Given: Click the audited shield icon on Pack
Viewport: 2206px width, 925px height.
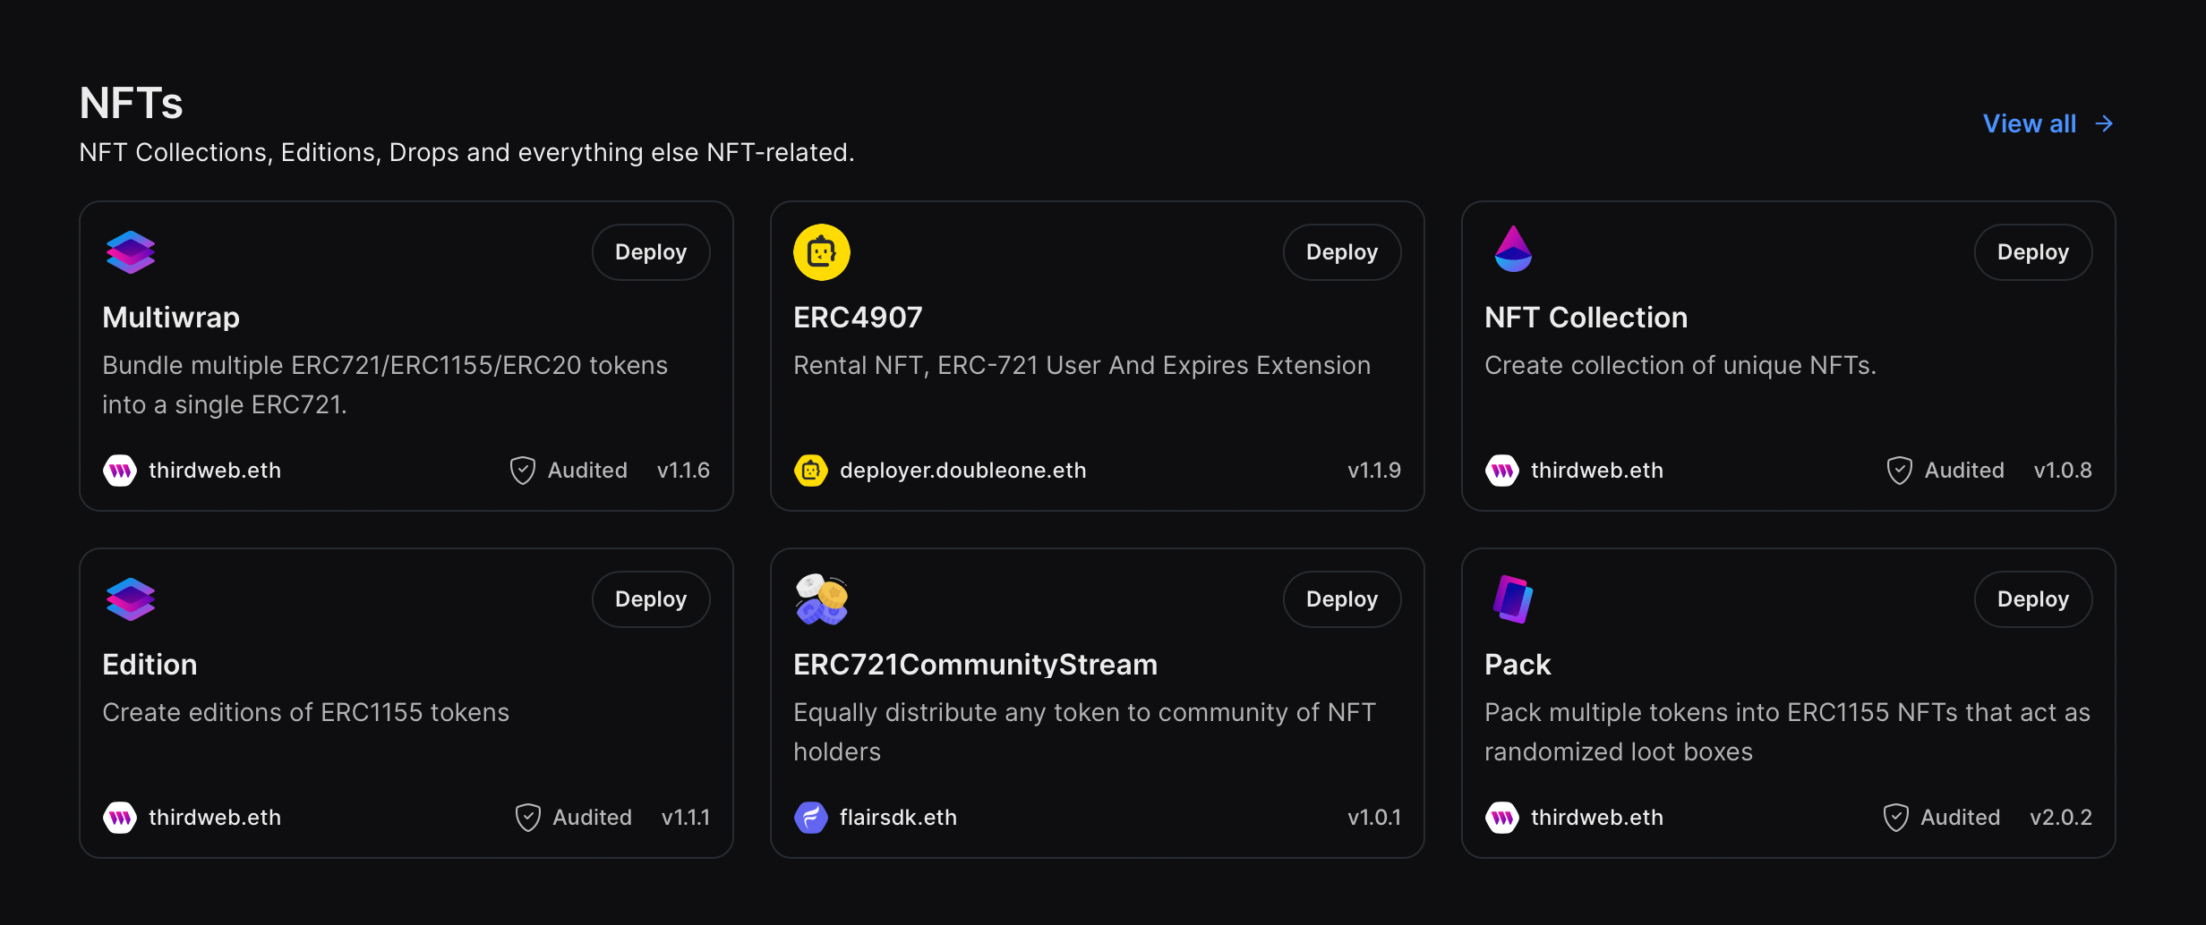Looking at the screenshot, I should (x=1895, y=817).
